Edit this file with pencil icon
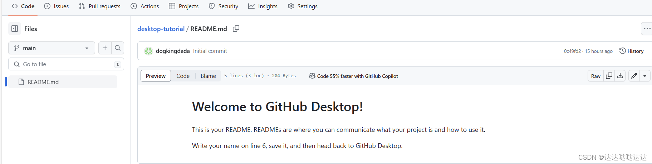 (x=634, y=76)
